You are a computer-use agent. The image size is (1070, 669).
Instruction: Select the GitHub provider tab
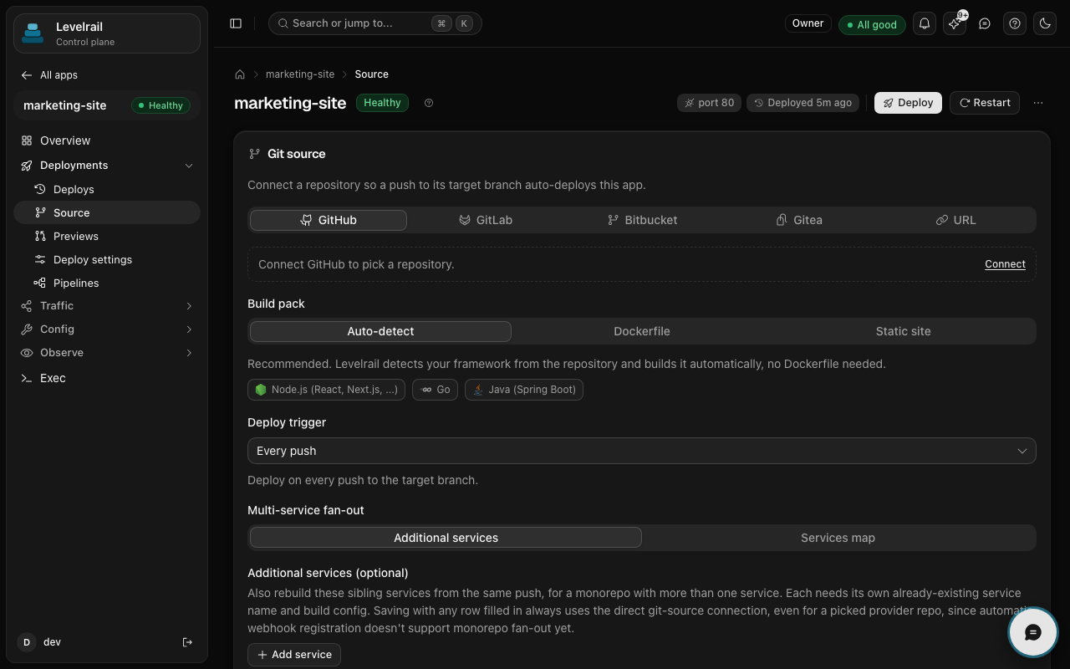coord(329,220)
